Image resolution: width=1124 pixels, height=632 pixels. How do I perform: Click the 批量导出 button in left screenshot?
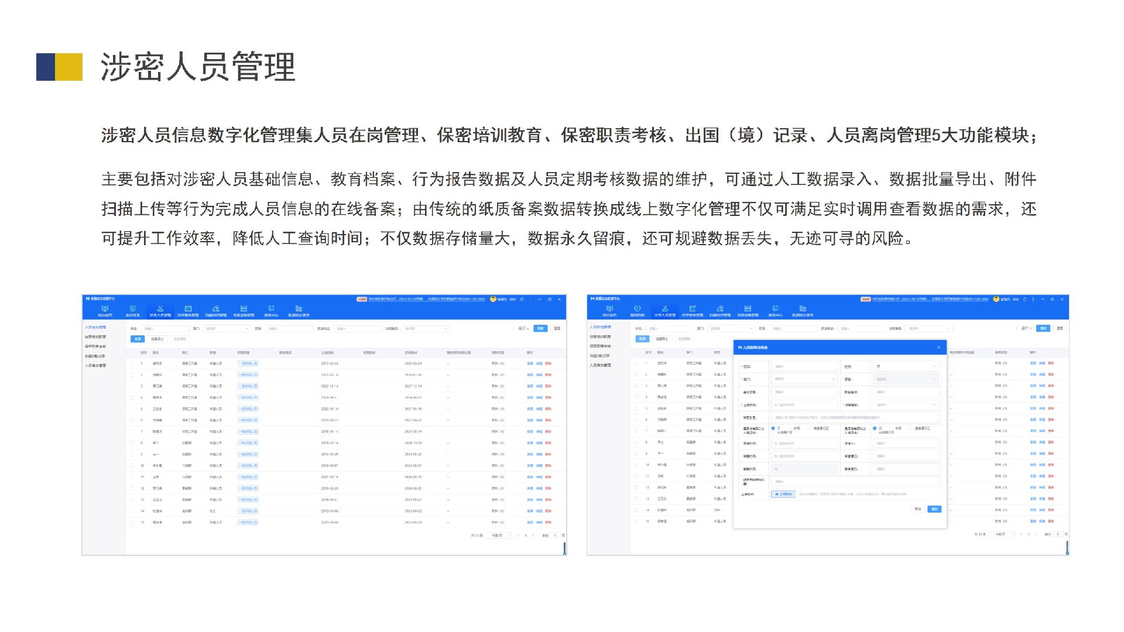(157, 339)
